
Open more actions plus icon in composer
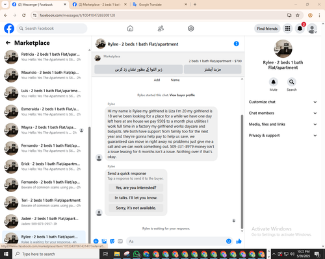coord(96,241)
